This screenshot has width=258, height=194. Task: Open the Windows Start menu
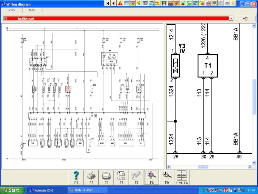pyautogui.click(x=11, y=190)
